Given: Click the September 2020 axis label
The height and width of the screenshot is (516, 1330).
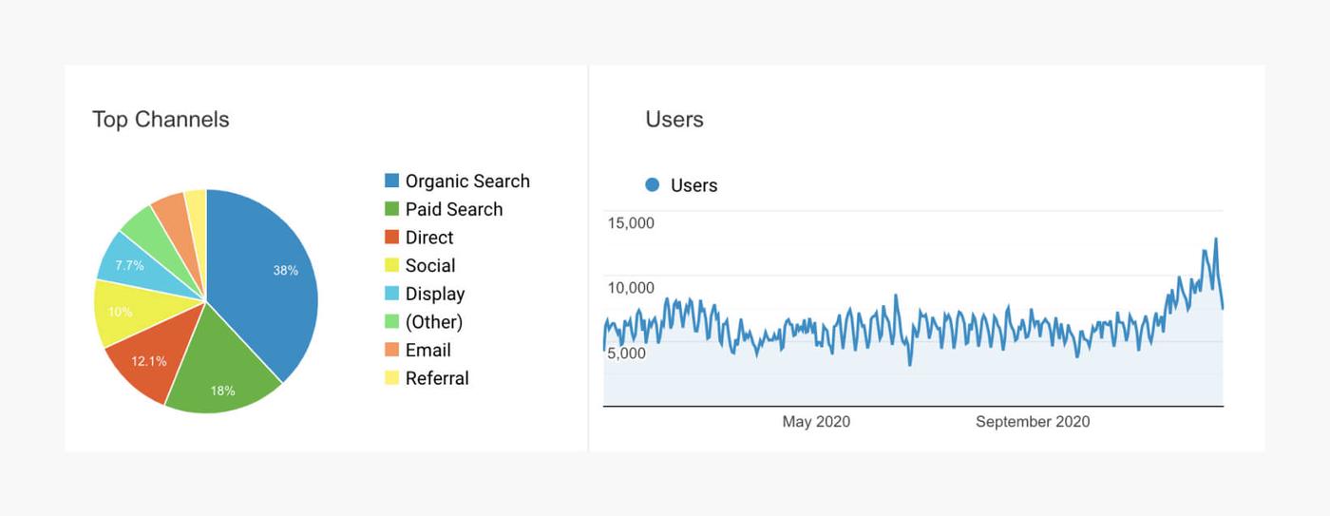Looking at the screenshot, I should (x=1033, y=421).
